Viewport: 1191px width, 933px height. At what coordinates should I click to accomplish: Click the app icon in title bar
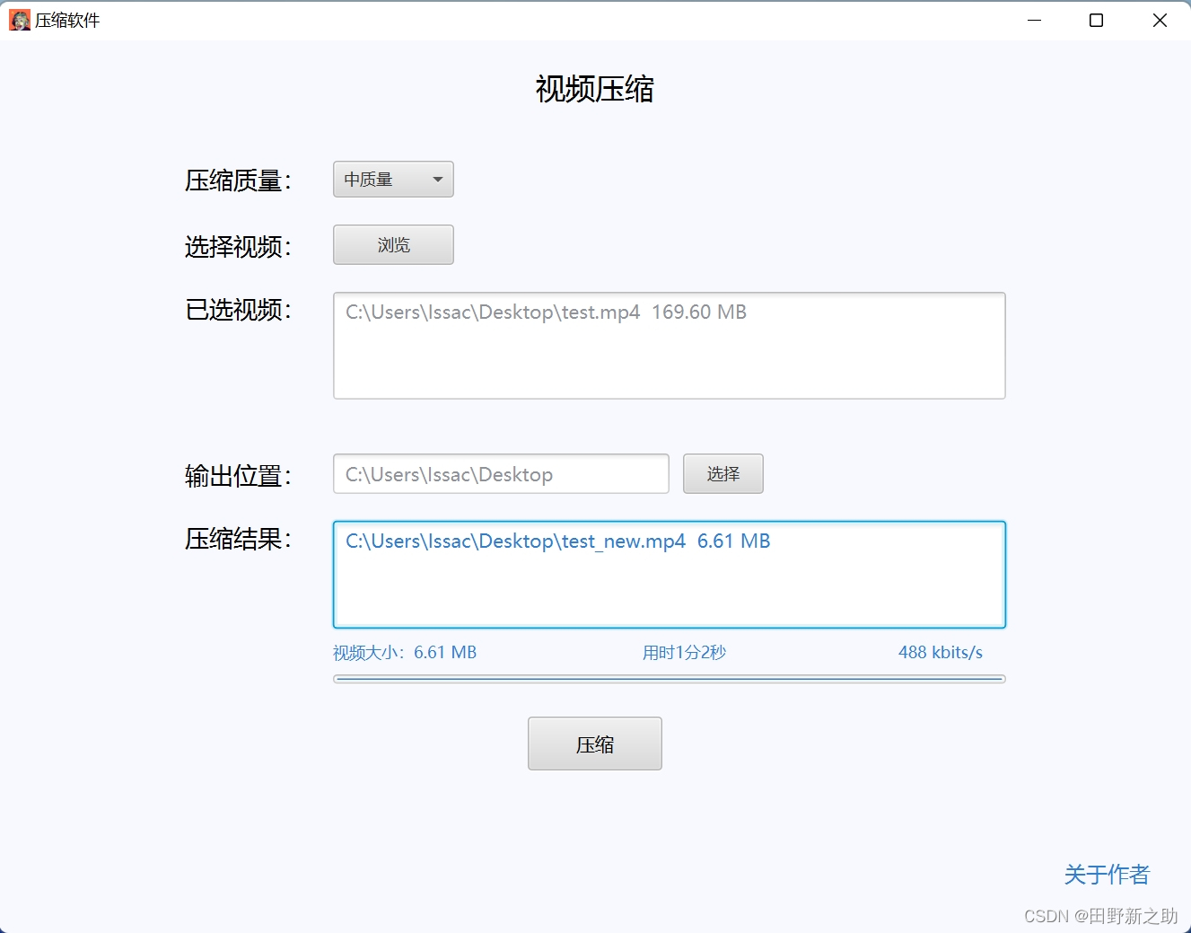[x=20, y=20]
